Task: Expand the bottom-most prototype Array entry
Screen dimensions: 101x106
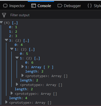Action: [x=6, y=102]
